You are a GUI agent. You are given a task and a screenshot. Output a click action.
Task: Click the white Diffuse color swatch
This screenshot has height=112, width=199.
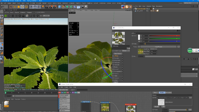click(139, 37)
